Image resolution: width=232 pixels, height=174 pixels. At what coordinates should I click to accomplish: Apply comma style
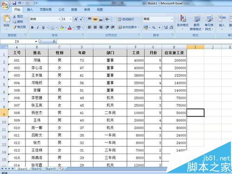[x=160, y=27]
